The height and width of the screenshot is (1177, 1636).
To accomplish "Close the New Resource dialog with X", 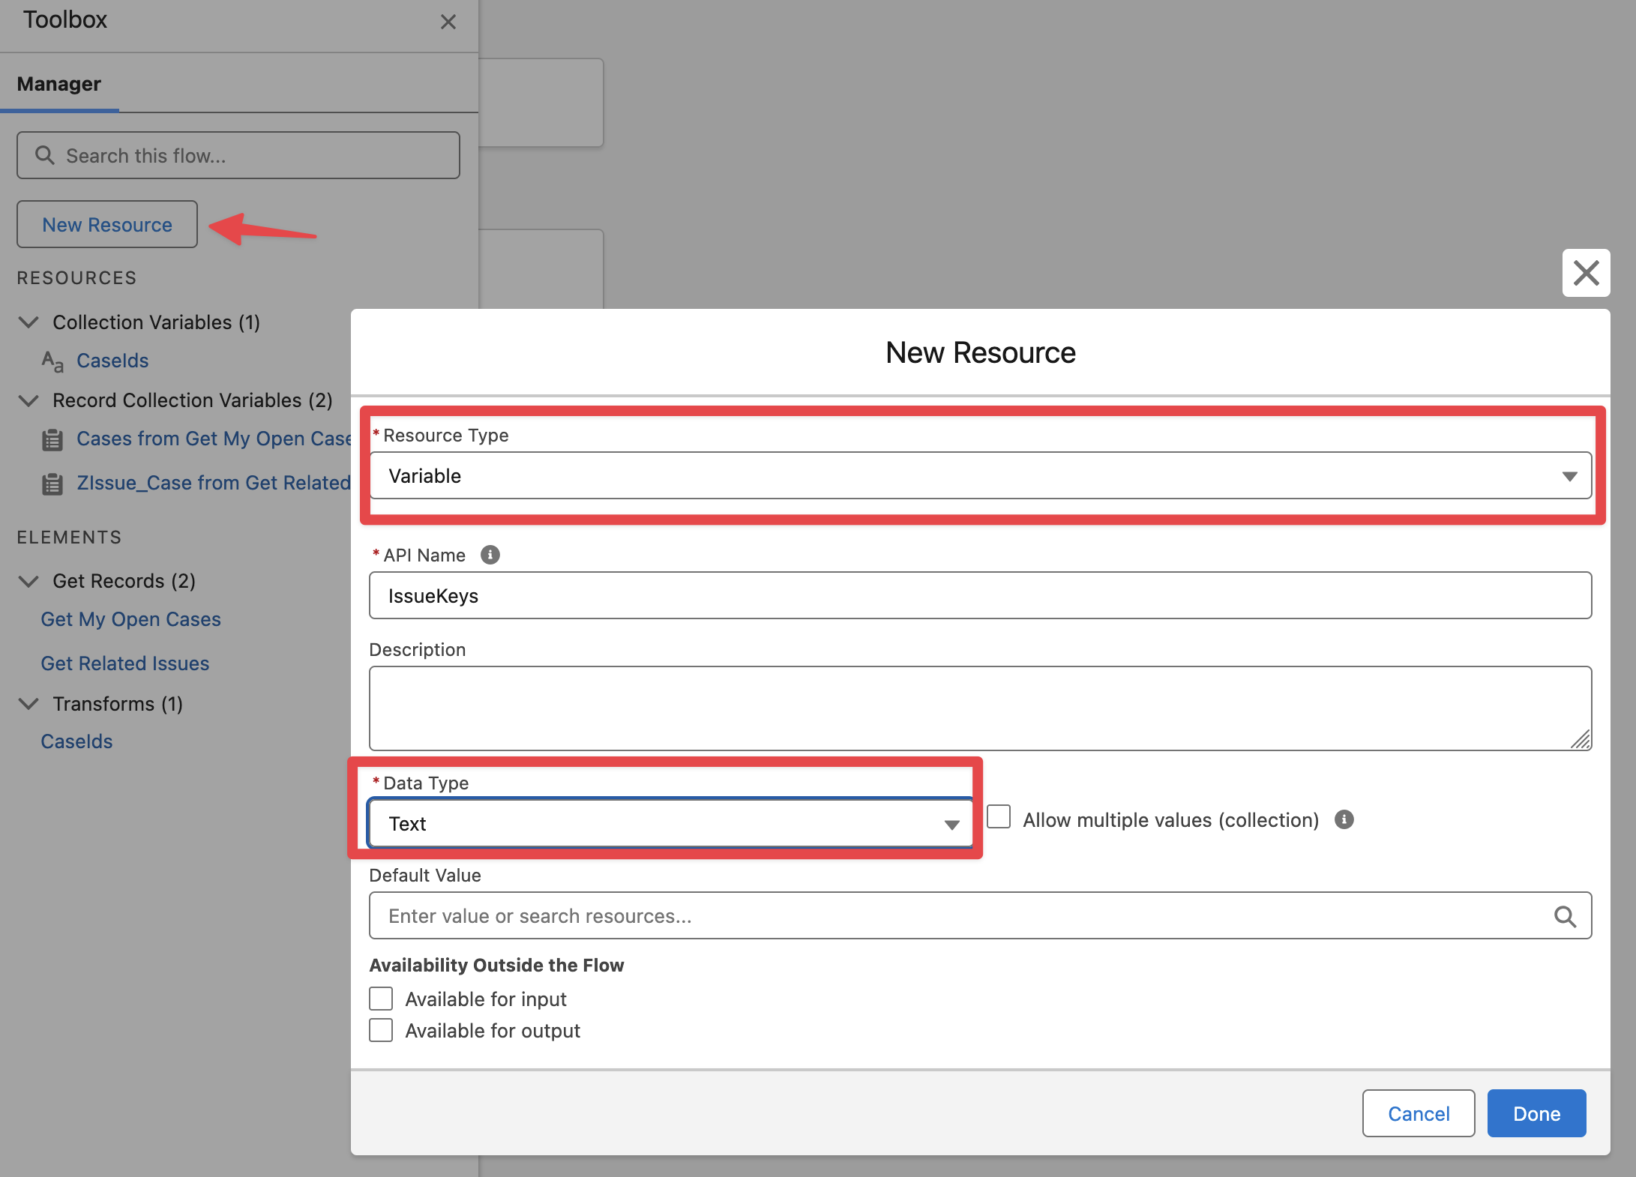I will pos(1586,273).
